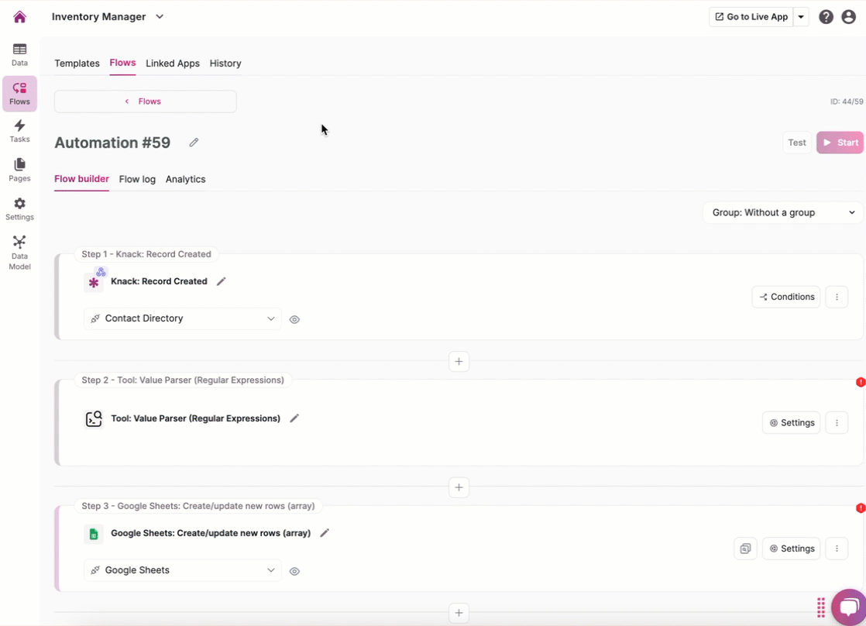The height and width of the screenshot is (626, 866).
Task: Click the Test button
Action: pyautogui.click(x=797, y=143)
